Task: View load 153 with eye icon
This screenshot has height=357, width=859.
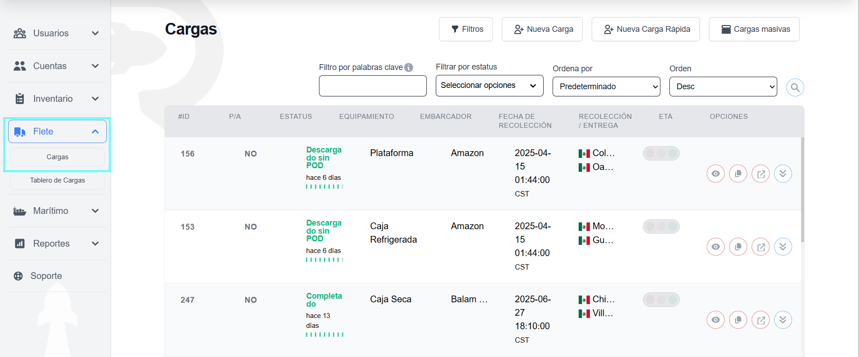Action: [715, 247]
